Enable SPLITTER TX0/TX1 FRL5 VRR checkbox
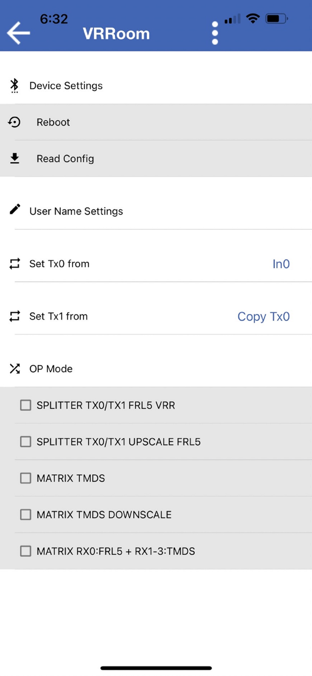The image size is (312, 676). tap(26, 405)
